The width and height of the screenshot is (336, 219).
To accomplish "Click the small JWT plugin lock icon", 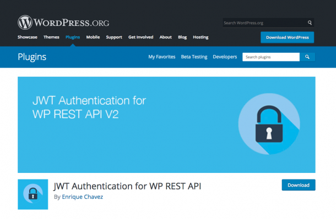I will [33, 194].
